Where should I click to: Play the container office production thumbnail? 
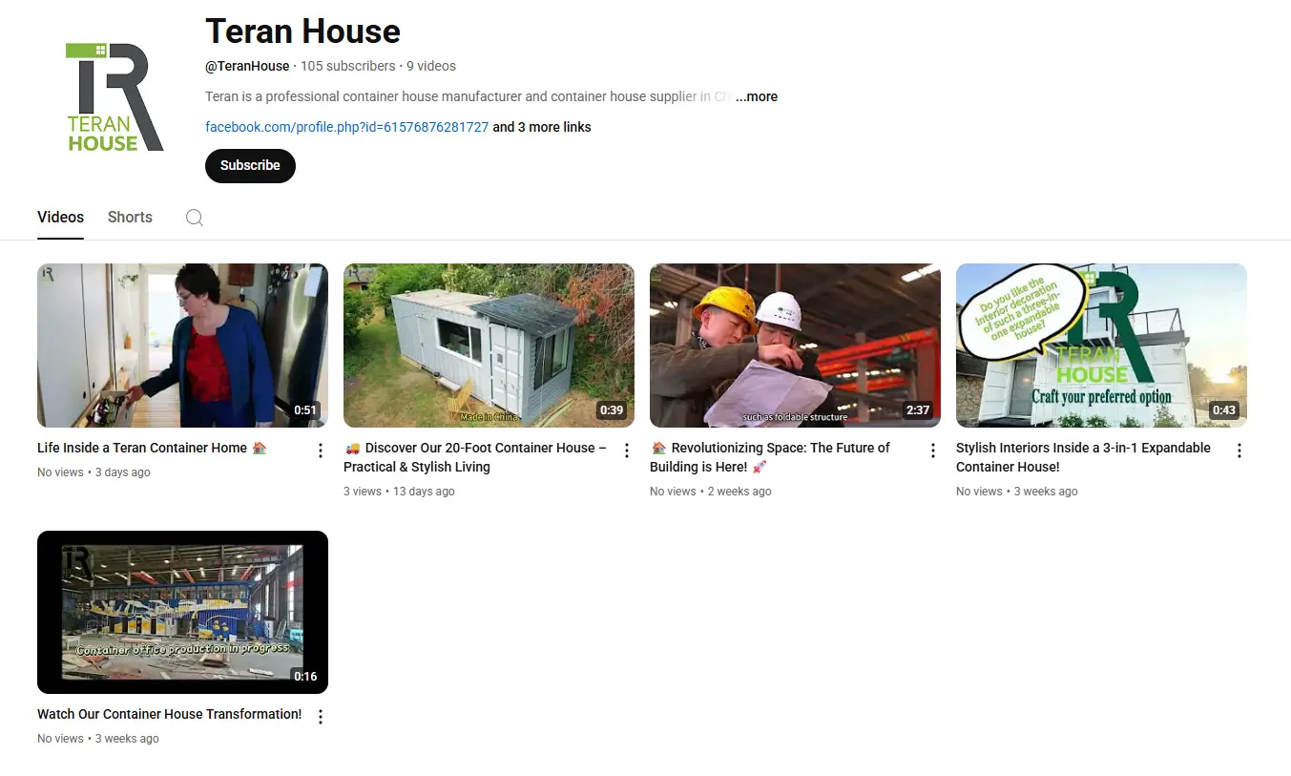point(182,612)
